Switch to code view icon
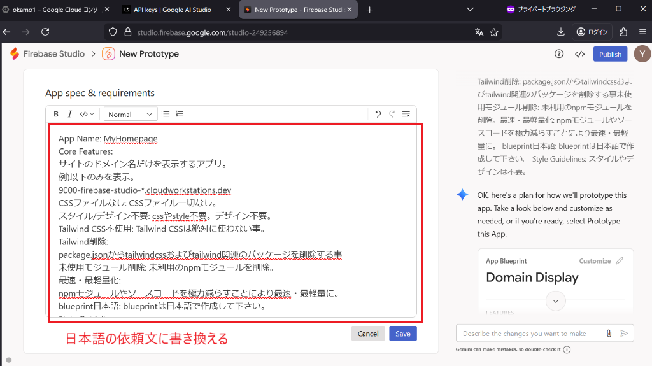The image size is (652, 366). tap(579, 54)
